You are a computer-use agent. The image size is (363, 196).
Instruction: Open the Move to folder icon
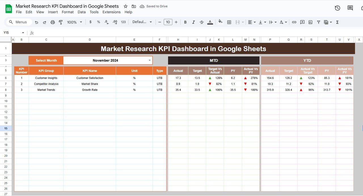coord(134,6)
